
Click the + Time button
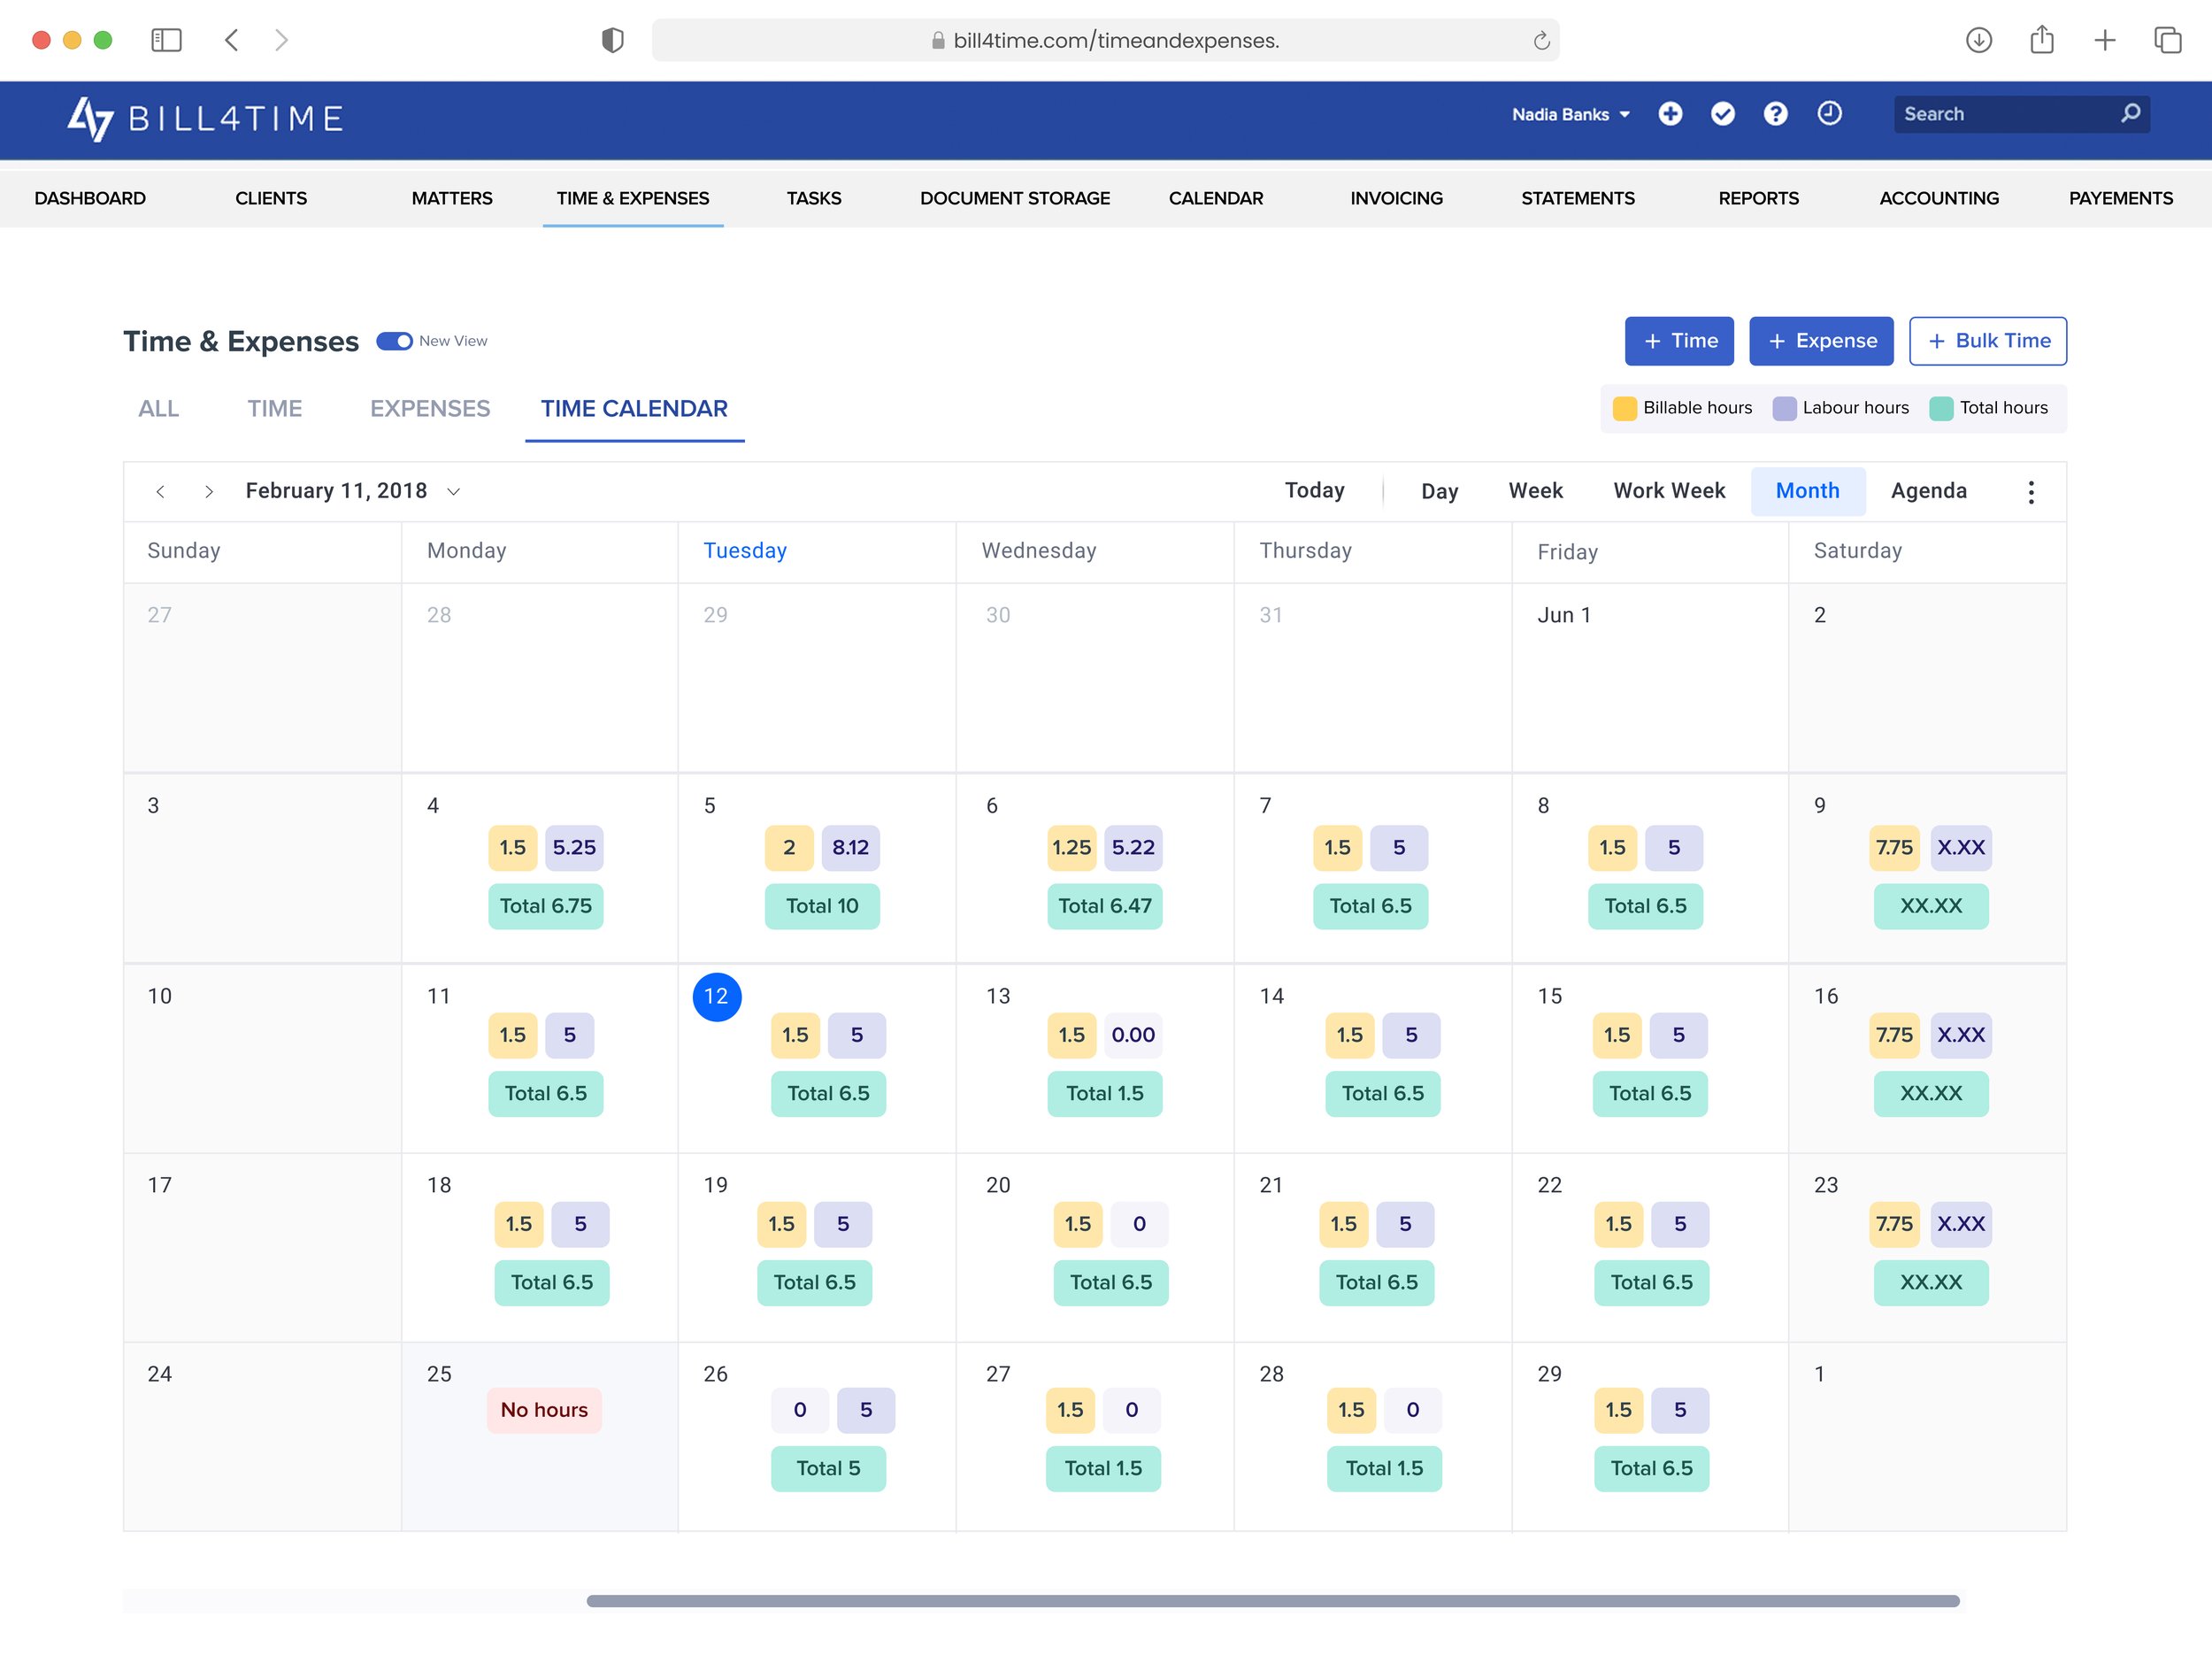(x=1679, y=341)
